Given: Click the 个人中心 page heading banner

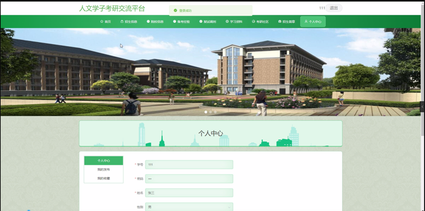Looking at the screenshot, I should tap(211, 133).
